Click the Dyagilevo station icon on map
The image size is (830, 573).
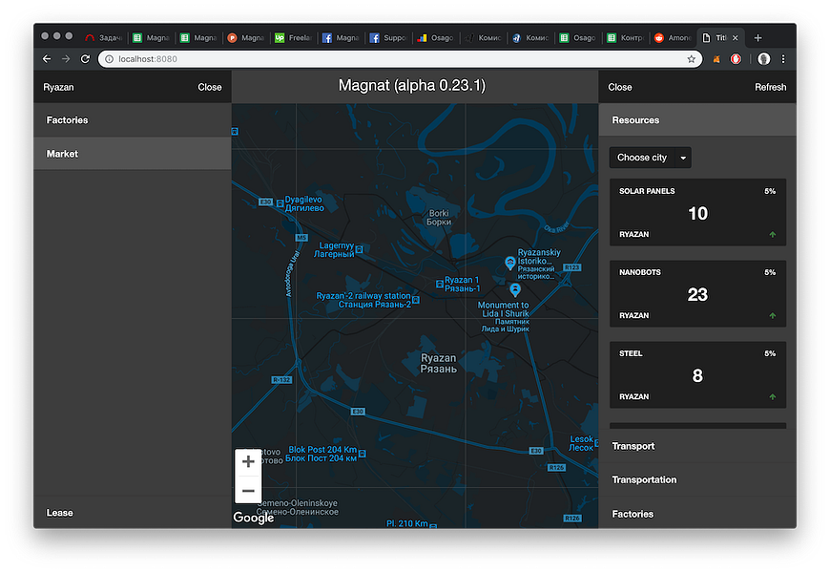tap(280, 203)
